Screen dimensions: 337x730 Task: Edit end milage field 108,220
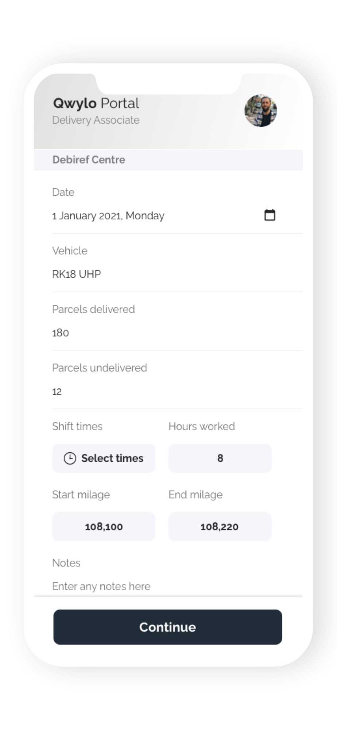click(x=220, y=526)
